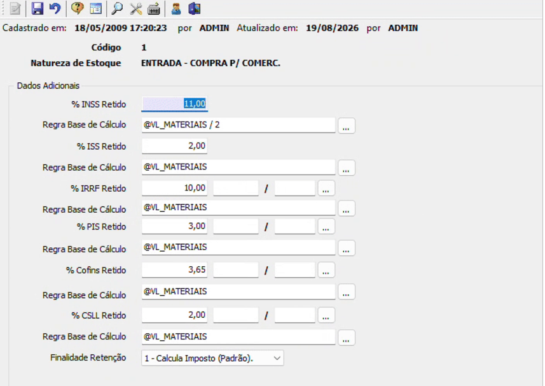Click the Natureza de Estoque label

[x=76, y=63]
